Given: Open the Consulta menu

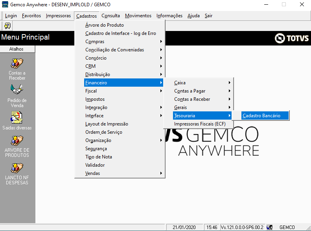Looking at the screenshot, I should click(x=110, y=16).
